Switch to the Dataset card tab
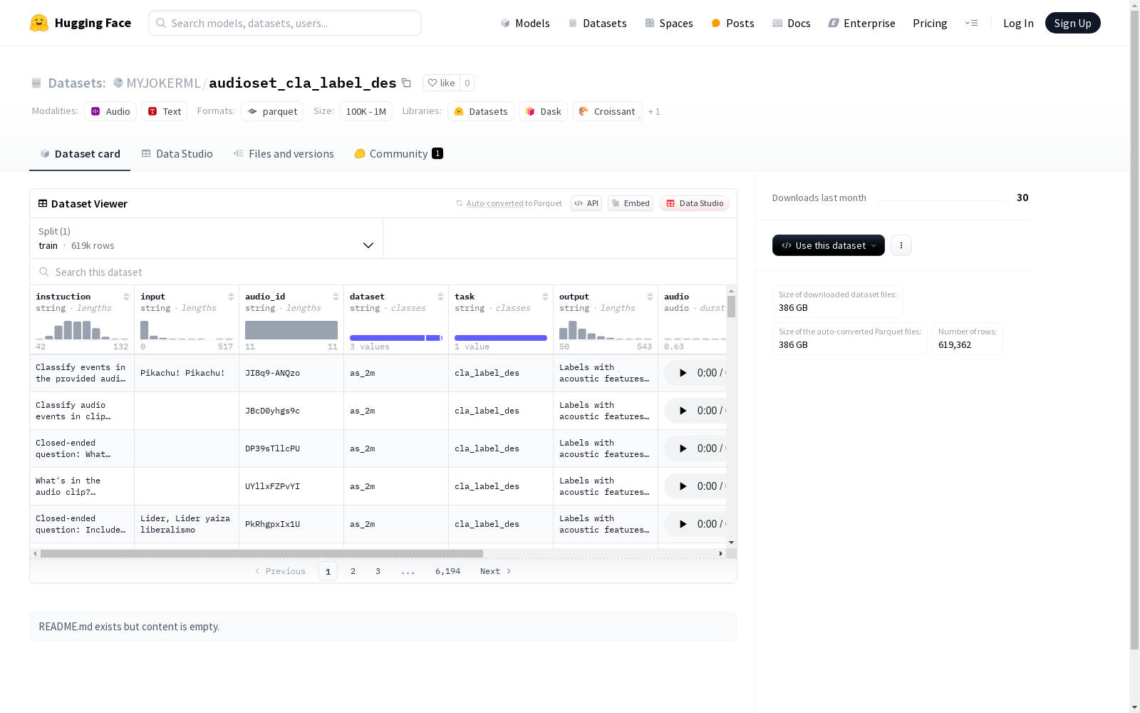This screenshot has height=713, width=1140. pyautogui.click(x=80, y=154)
